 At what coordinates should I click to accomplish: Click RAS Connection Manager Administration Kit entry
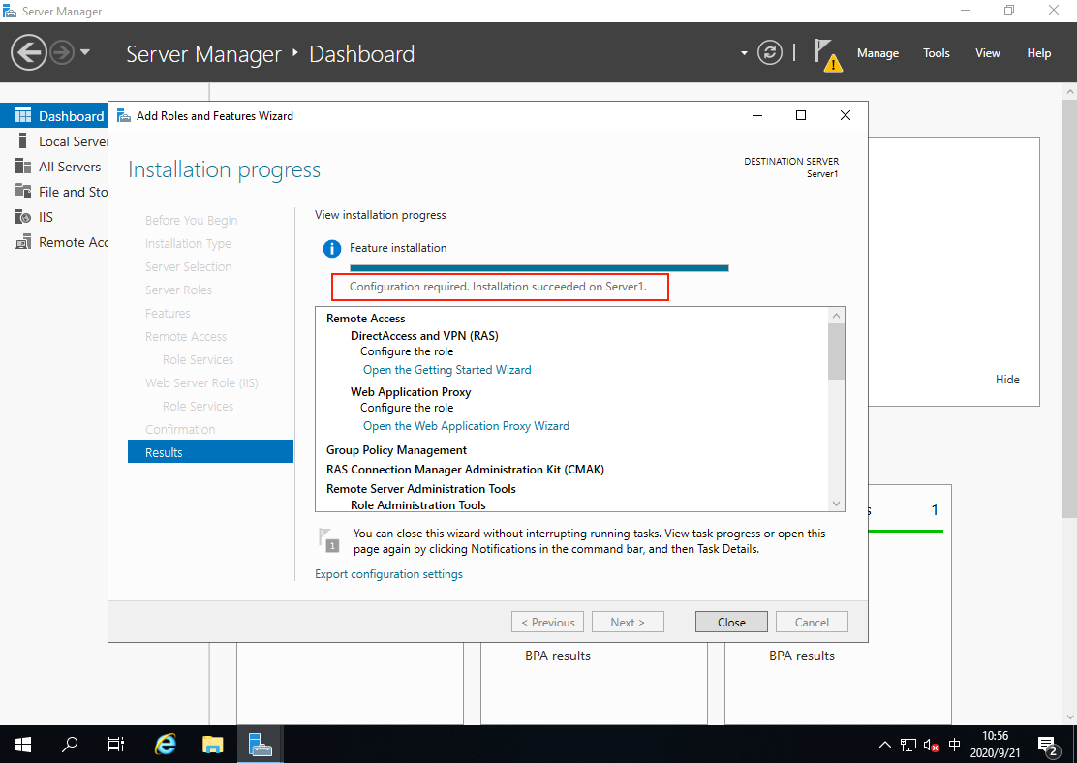[x=465, y=469]
